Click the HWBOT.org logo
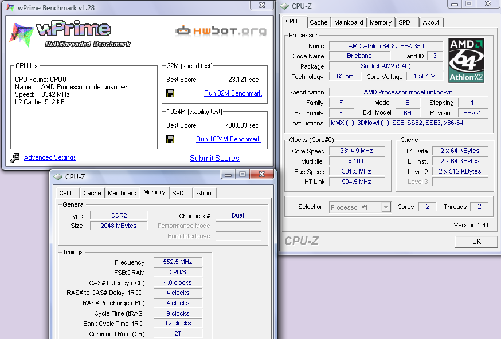Viewport: 501px width, 339px height. click(221, 31)
